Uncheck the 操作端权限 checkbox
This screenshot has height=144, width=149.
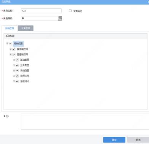14,49
